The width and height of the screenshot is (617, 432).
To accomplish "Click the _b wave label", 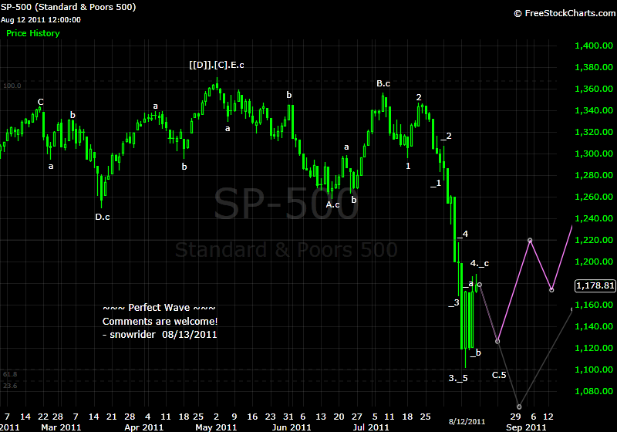I will [475, 353].
